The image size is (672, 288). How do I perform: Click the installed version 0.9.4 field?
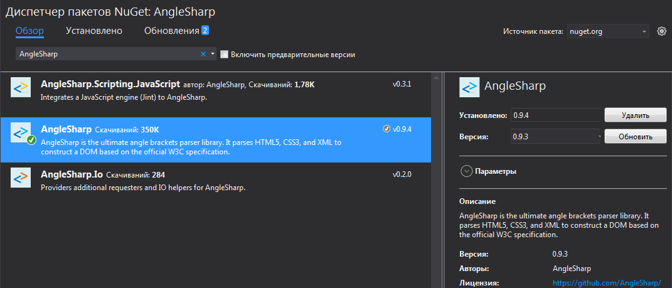(x=557, y=115)
